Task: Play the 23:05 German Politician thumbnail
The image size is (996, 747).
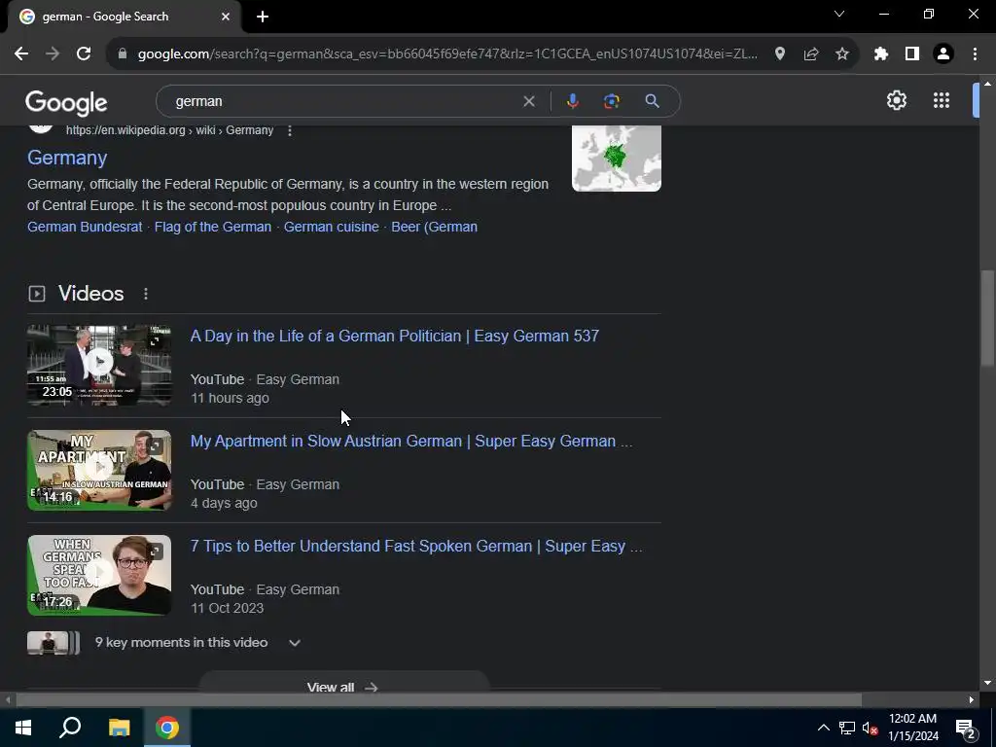Action: [x=99, y=365]
